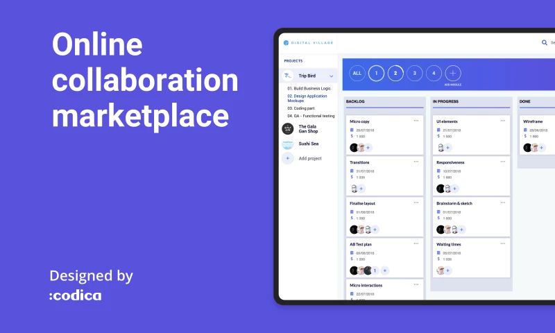Click the extra-members badge on AB Test plan
Screen dimensions: 555x333
375,271
